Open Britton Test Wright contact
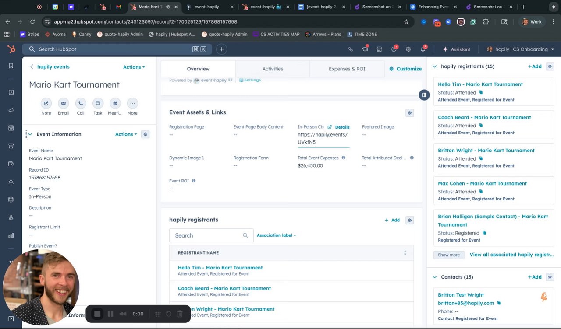Viewport: 561px width, 329px height. (461, 295)
